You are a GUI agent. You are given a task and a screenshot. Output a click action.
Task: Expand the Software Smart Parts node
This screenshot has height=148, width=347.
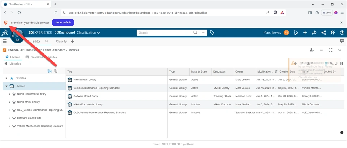pos(9,118)
